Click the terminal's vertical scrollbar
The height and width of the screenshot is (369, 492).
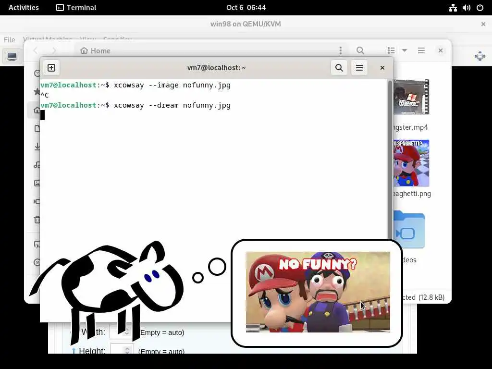[x=390, y=160]
